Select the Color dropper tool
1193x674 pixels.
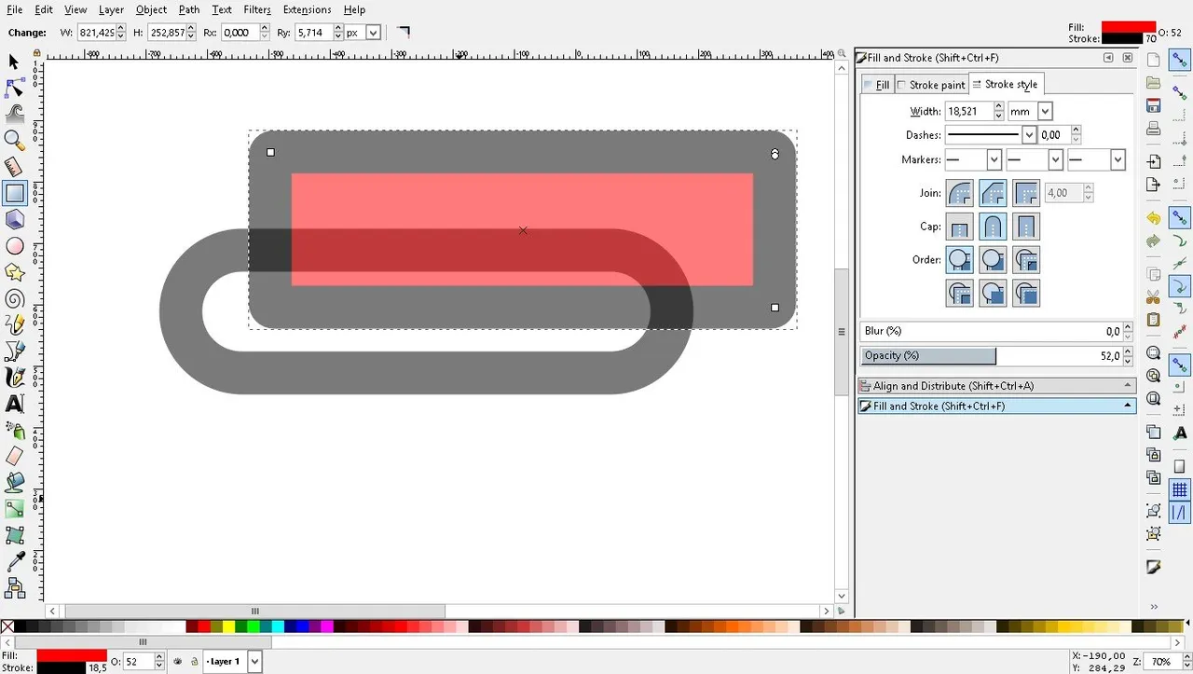pyautogui.click(x=14, y=561)
